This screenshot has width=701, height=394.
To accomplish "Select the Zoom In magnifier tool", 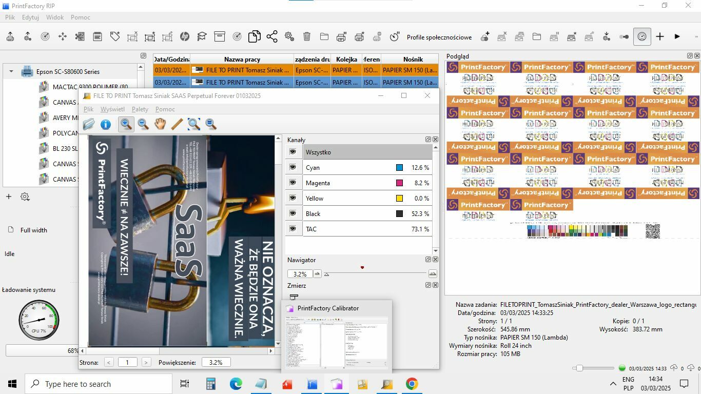I will [x=126, y=124].
